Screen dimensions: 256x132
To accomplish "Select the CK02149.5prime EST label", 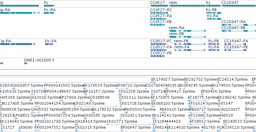I will point(89,103).
